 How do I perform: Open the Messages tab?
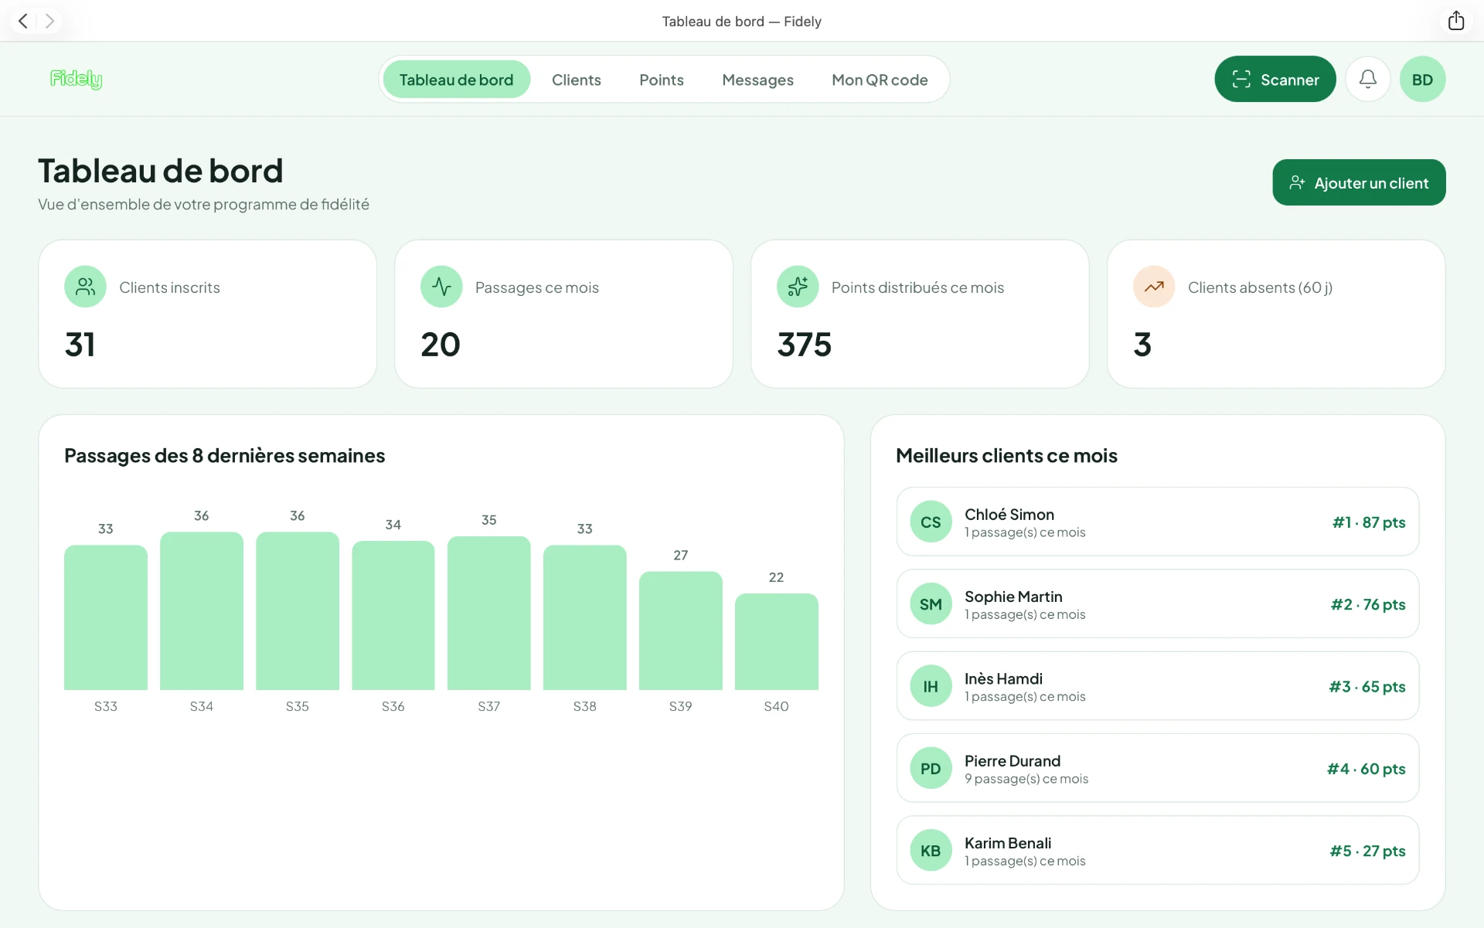point(757,80)
